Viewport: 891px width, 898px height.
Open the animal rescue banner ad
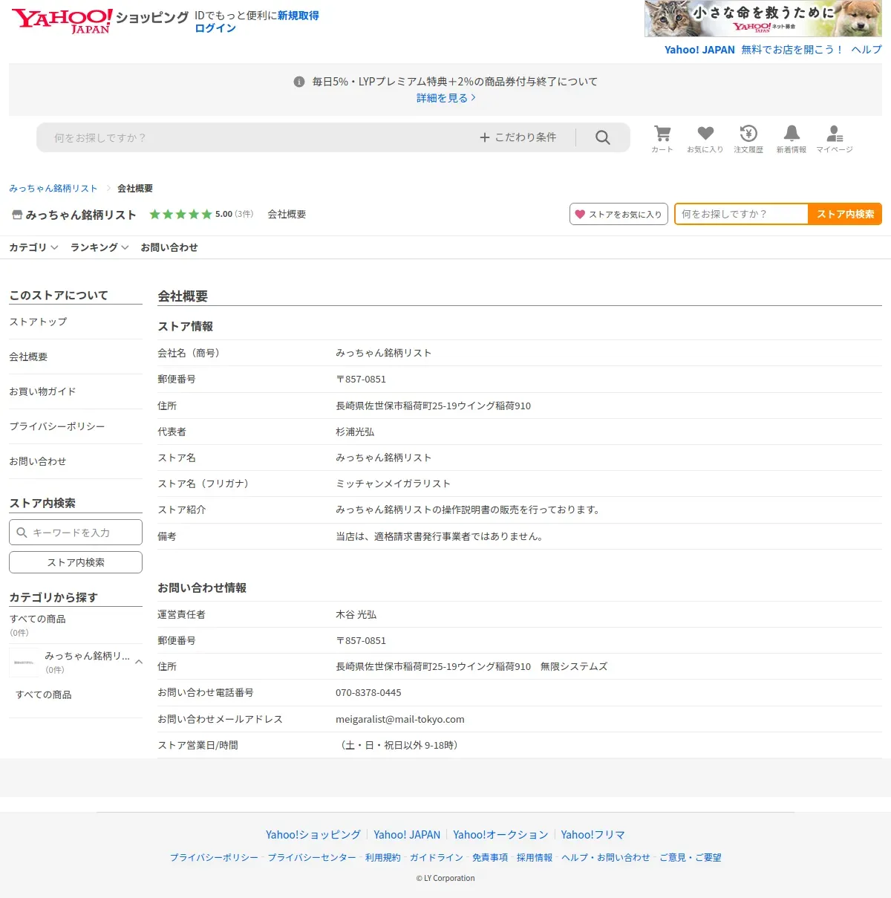763,19
